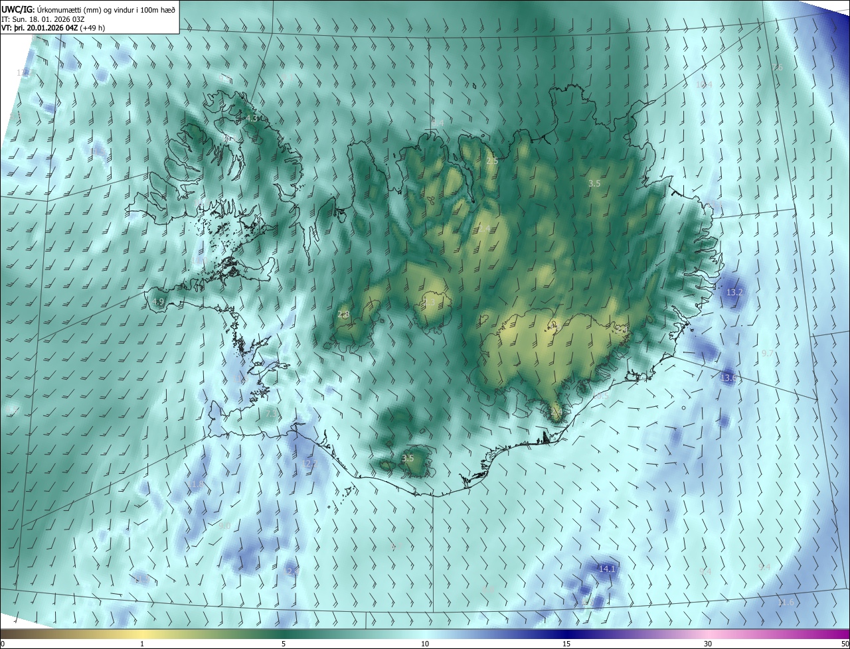
Task: Click the 14.1 value label in the southern sea
Action: pos(607,569)
